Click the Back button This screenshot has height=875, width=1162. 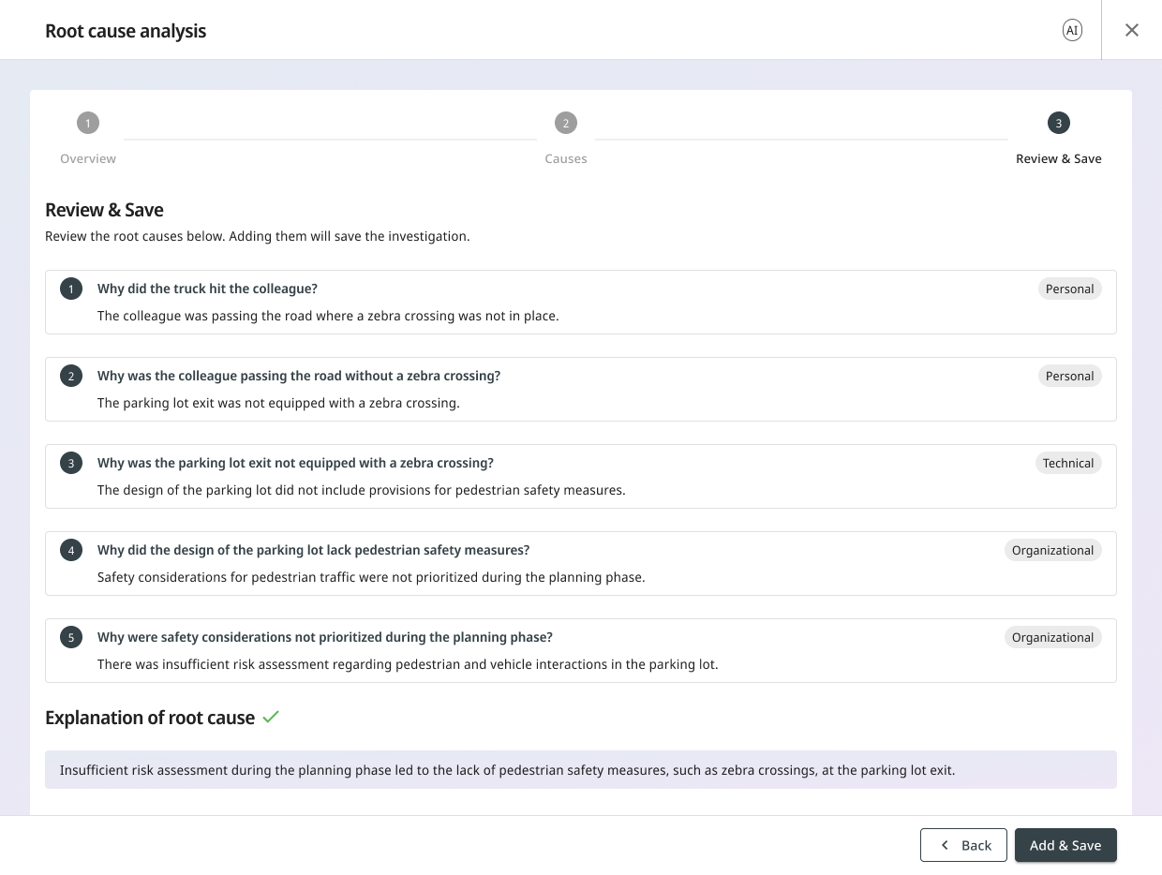pyautogui.click(x=963, y=845)
